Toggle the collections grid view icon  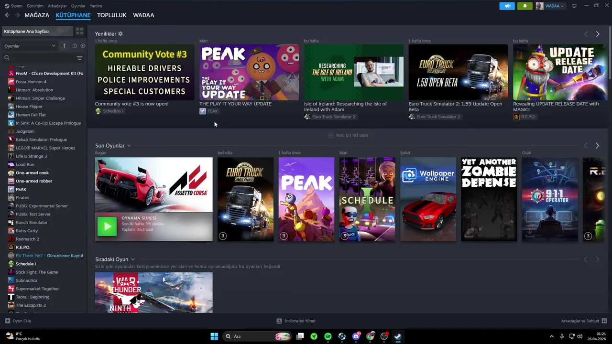(x=79, y=31)
